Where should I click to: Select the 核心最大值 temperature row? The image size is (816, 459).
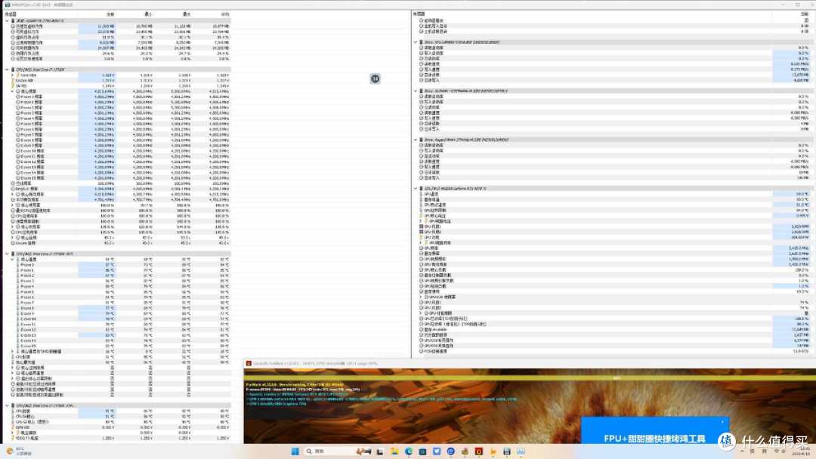(117, 362)
